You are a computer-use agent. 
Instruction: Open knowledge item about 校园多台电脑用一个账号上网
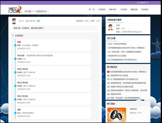coord(129,90)
